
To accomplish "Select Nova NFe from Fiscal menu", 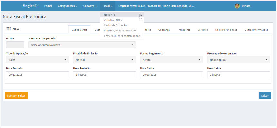I will point(122,15).
